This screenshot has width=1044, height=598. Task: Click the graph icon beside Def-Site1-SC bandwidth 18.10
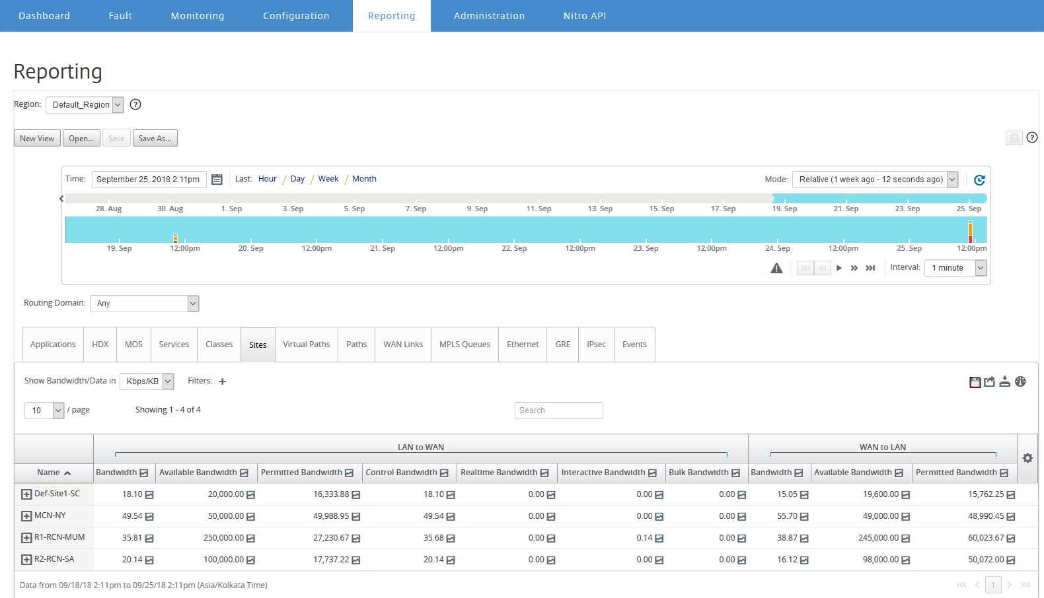point(149,495)
